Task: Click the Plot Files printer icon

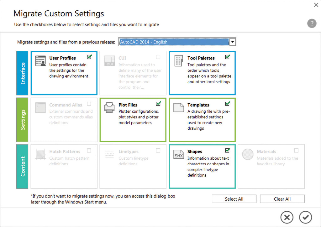Action: [x=109, y=107]
